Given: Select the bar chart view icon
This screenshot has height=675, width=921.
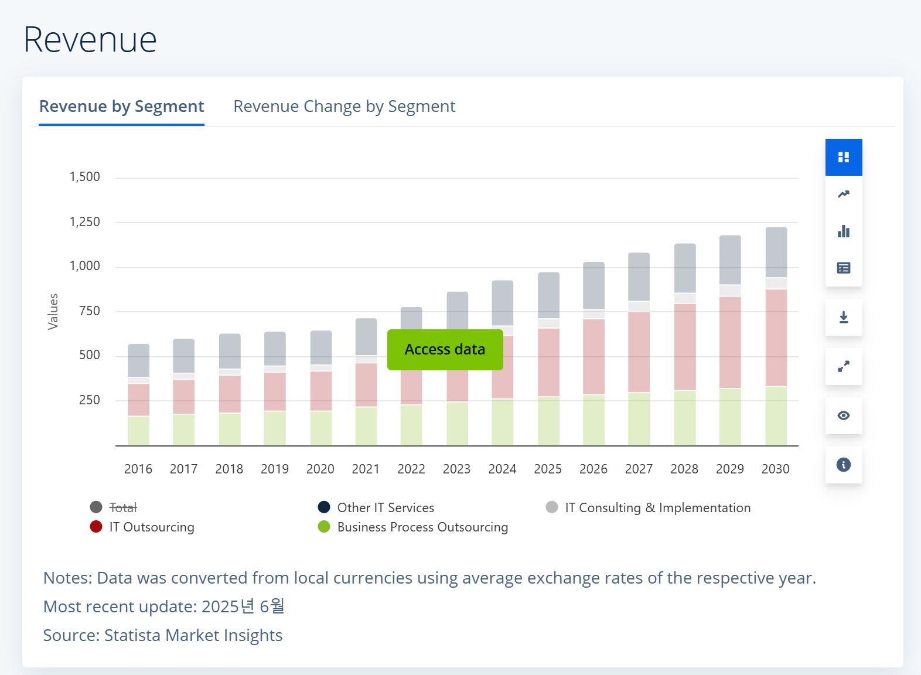Looking at the screenshot, I should tap(844, 231).
